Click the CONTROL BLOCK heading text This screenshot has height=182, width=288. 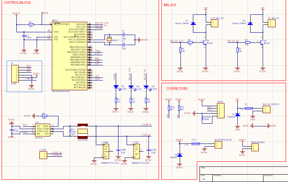pyautogui.click(x=17, y=3)
